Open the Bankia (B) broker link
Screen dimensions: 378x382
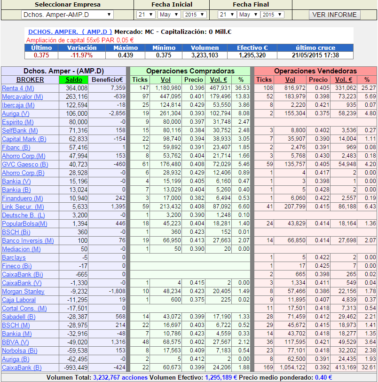pyautogui.click(x=16, y=190)
